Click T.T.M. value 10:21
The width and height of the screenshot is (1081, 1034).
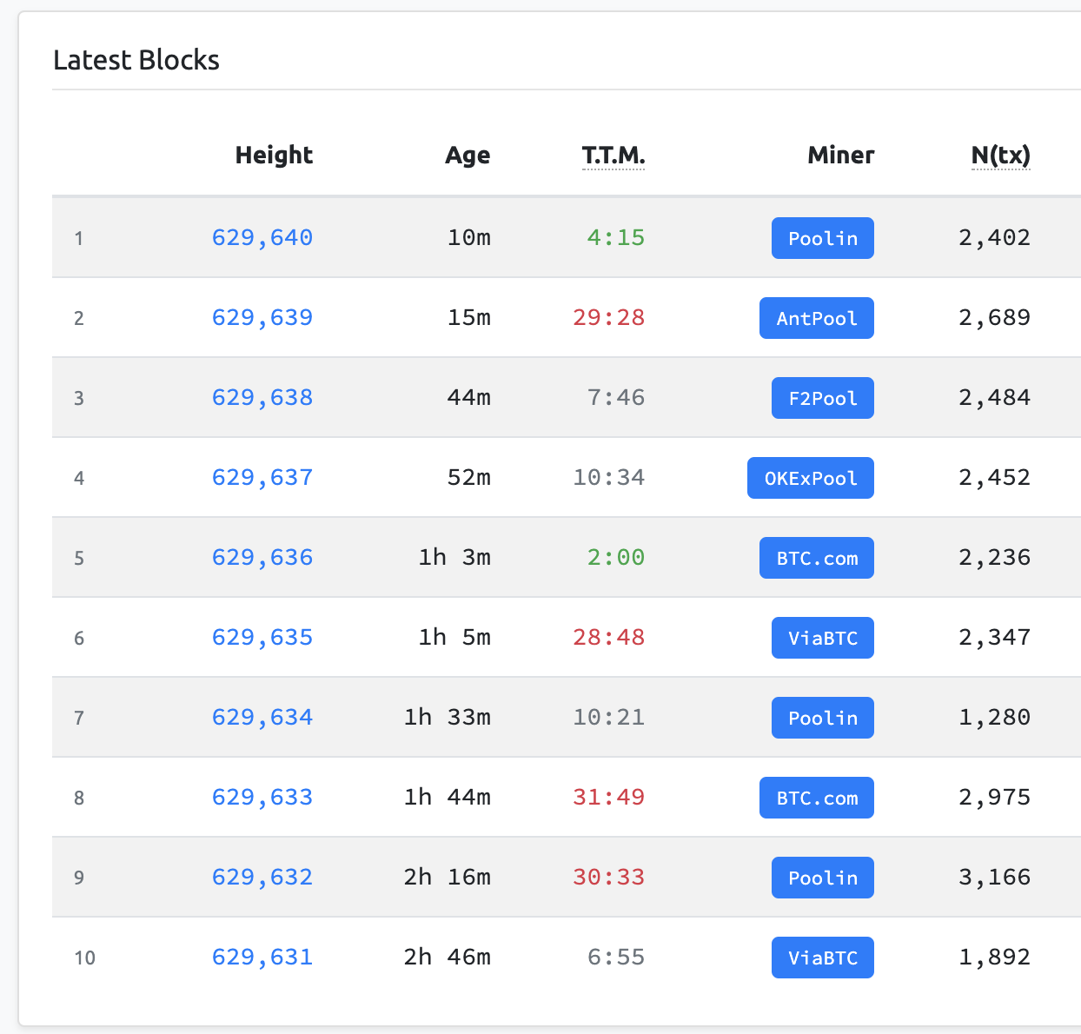click(x=609, y=717)
